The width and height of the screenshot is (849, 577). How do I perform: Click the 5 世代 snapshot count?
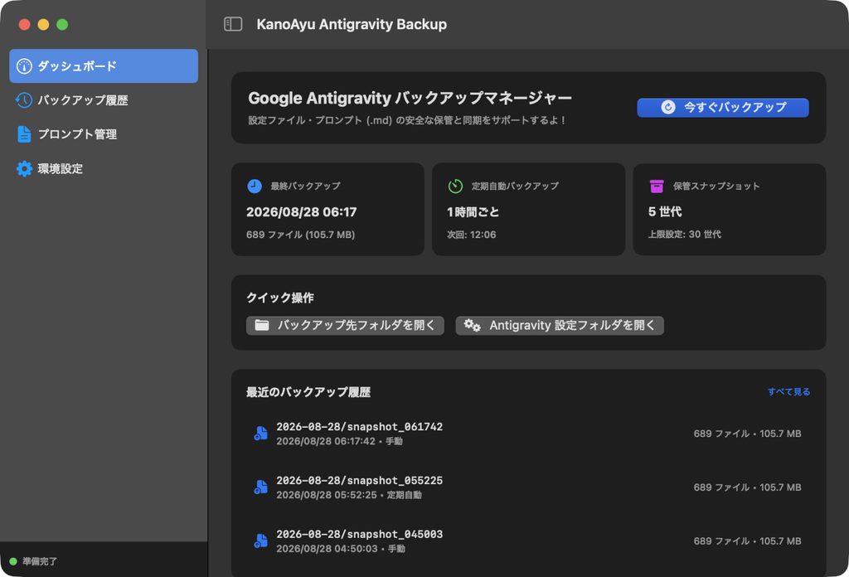[665, 211]
